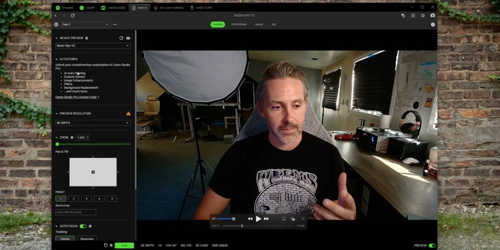500x250 pixels.
Task: Toggle device preview visibility eye icon
Action: point(128,38)
